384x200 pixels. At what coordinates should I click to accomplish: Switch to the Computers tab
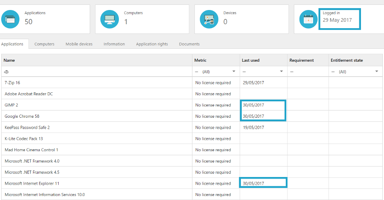44,44
